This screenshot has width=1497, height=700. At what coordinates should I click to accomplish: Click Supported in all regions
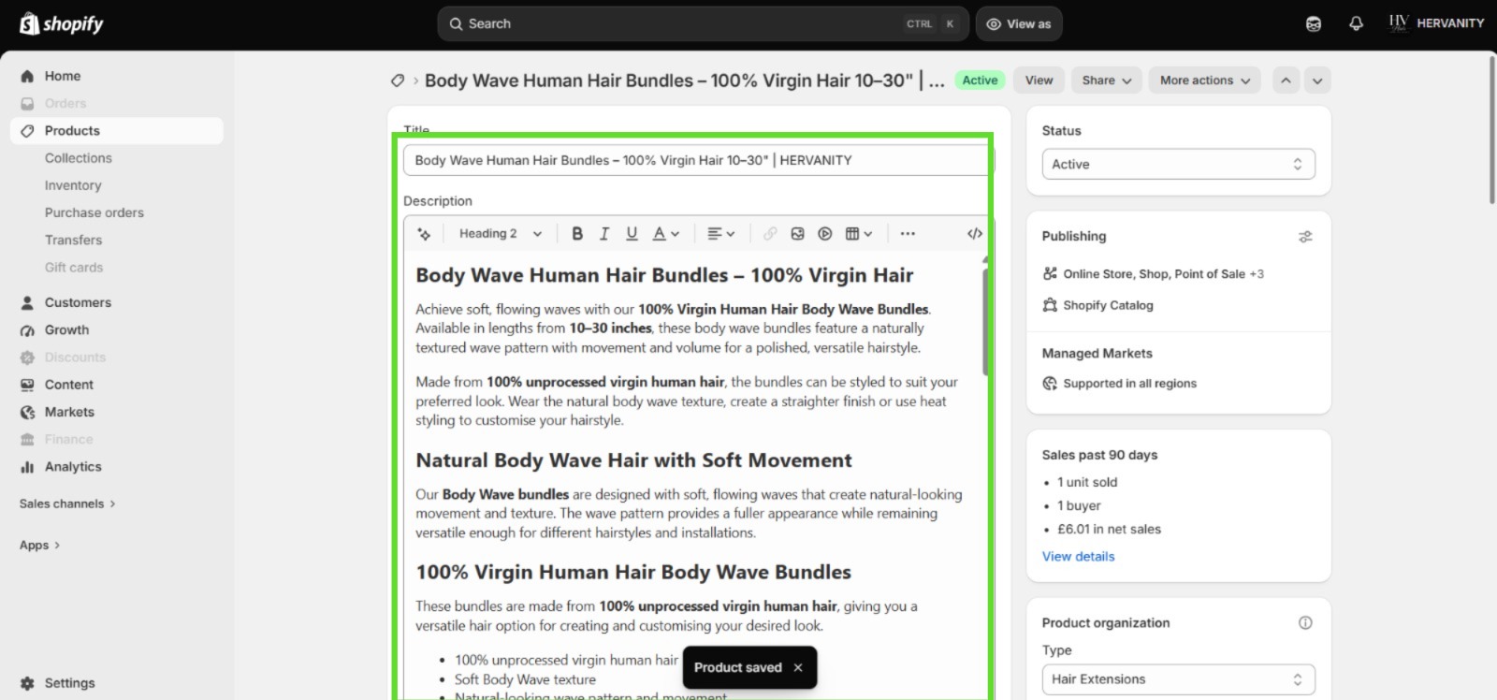[x=1129, y=384]
